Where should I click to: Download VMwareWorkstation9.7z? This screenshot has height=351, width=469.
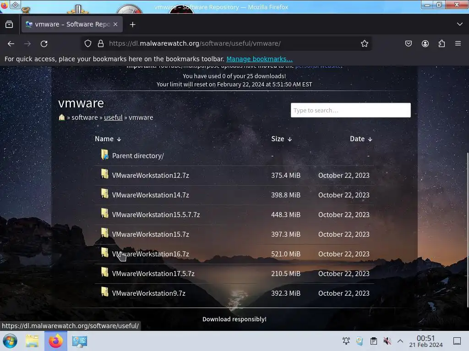[x=149, y=293]
